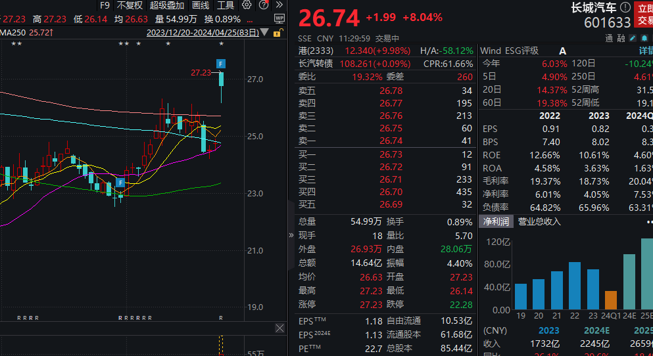Image resolution: width=653 pixels, height=356 pixels.
Task: Click the date range link 2023/12/20-2024/04/25
Action: point(203,32)
